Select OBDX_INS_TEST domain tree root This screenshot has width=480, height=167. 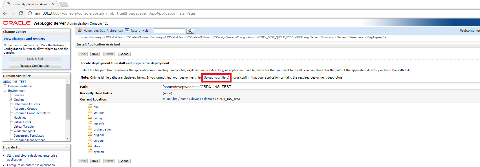pos(14,82)
